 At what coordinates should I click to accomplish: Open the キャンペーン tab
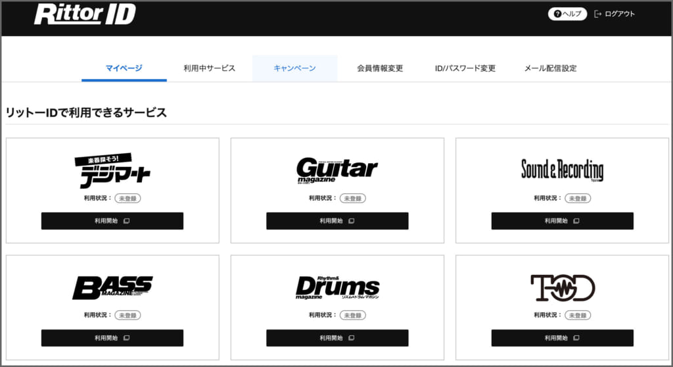(x=294, y=68)
